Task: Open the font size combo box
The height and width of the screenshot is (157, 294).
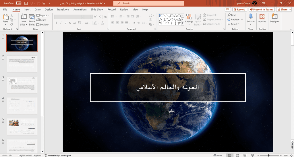Action: 88,17
